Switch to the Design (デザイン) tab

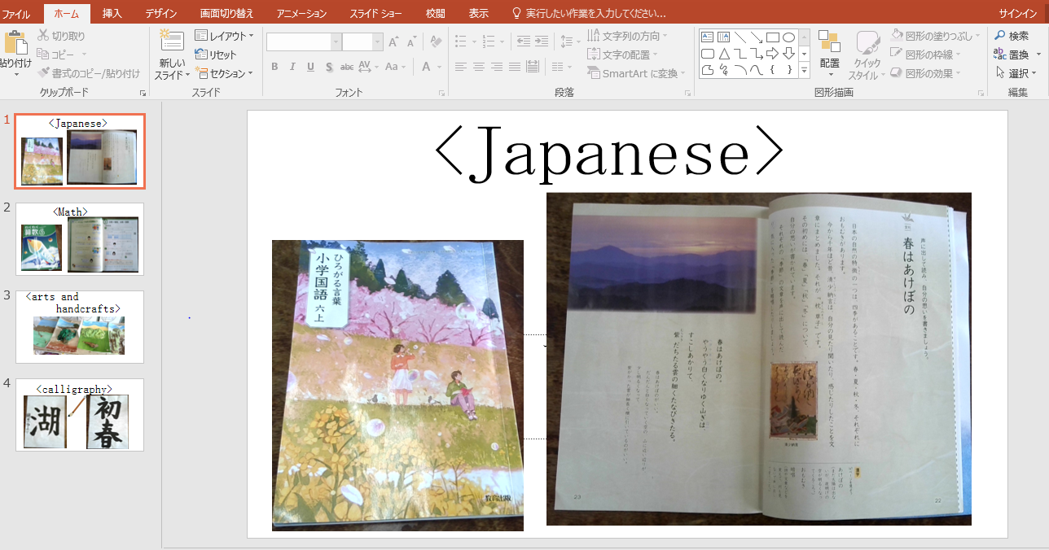[x=160, y=14]
